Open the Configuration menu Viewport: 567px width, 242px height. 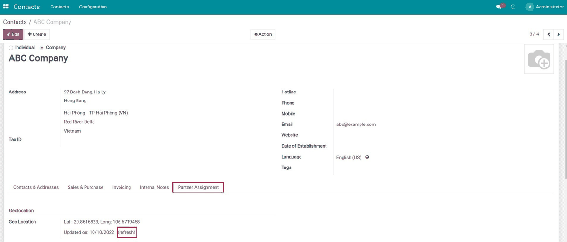tap(93, 7)
